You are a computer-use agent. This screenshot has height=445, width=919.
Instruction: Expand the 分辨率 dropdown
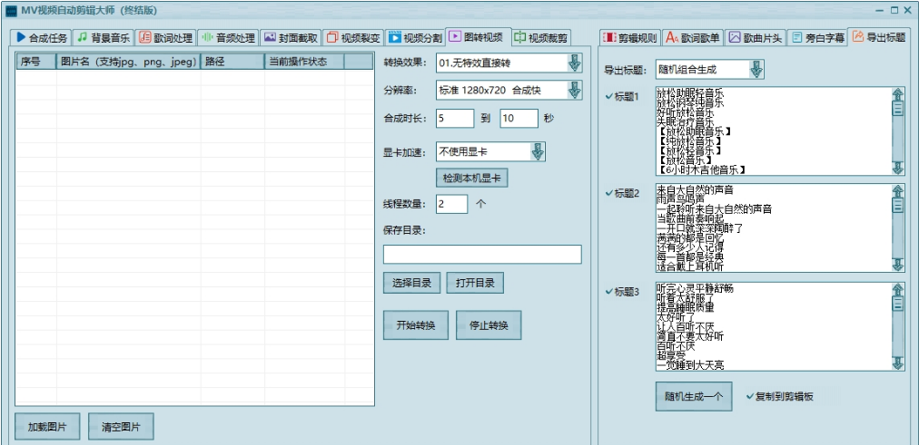574,90
